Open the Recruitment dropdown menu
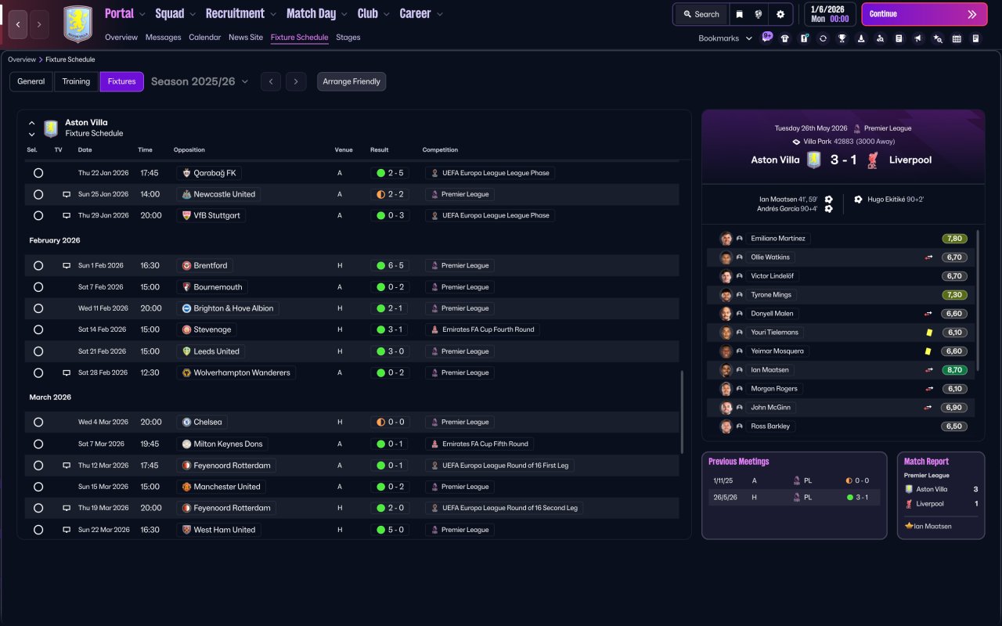The height and width of the screenshot is (626, 1002). (x=241, y=13)
